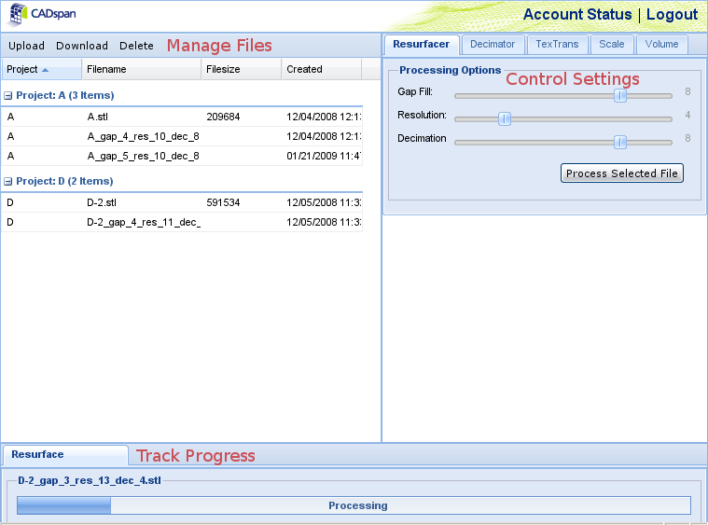This screenshot has width=708, height=525.
Task: Click the D-2_gap_3_res_13_dec_4.stl job title
Action: 90,481
